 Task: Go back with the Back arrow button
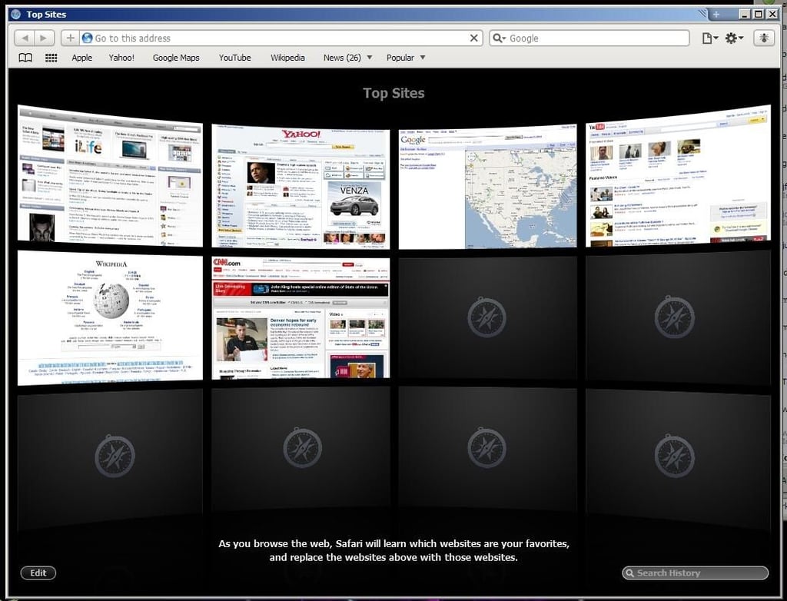click(25, 38)
